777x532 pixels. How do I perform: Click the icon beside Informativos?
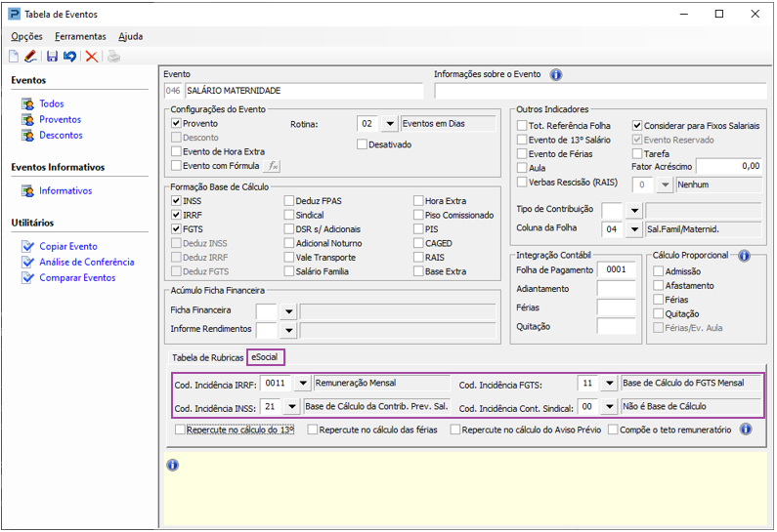tap(27, 190)
